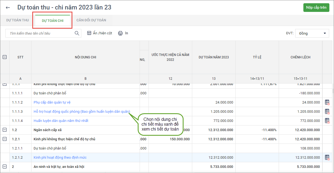Open detail table icon for row 1.1.1.3
Screen dimensions: 334x173
[x=327, y=112]
